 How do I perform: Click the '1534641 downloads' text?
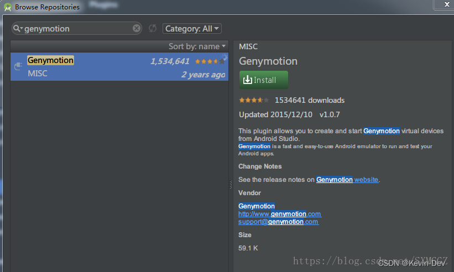pos(310,100)
